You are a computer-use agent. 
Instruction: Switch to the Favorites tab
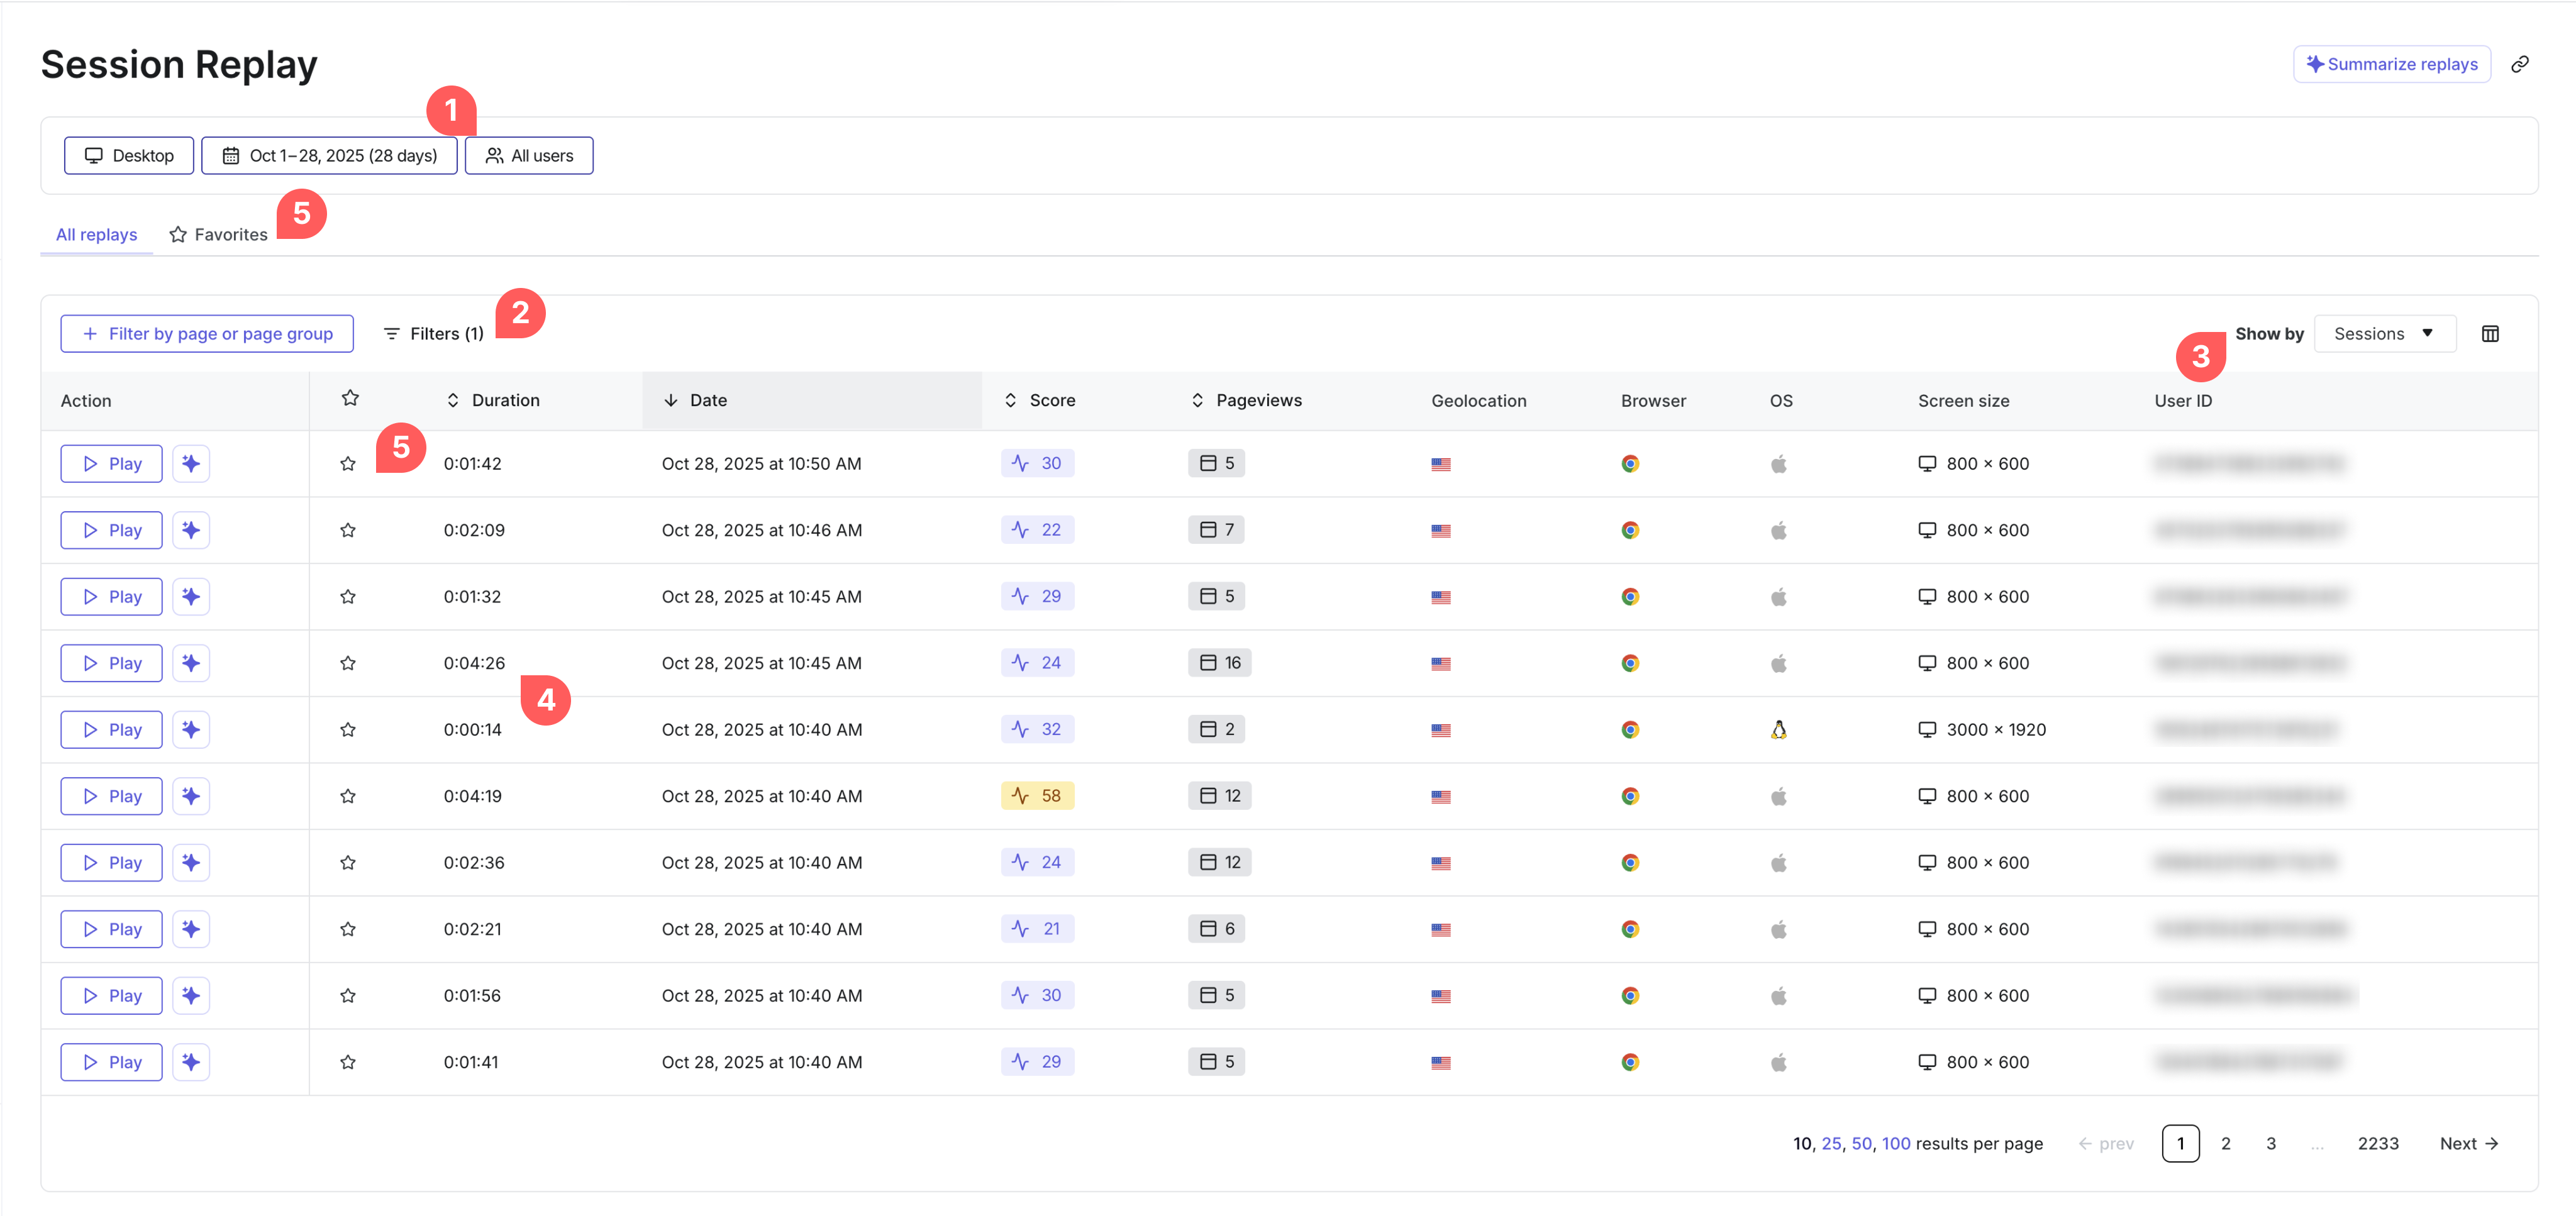219,235
